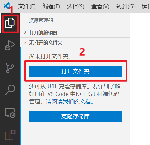Open the Source Control branch icon
This screenshot has height=145, width=150.
tap(10, 68)
